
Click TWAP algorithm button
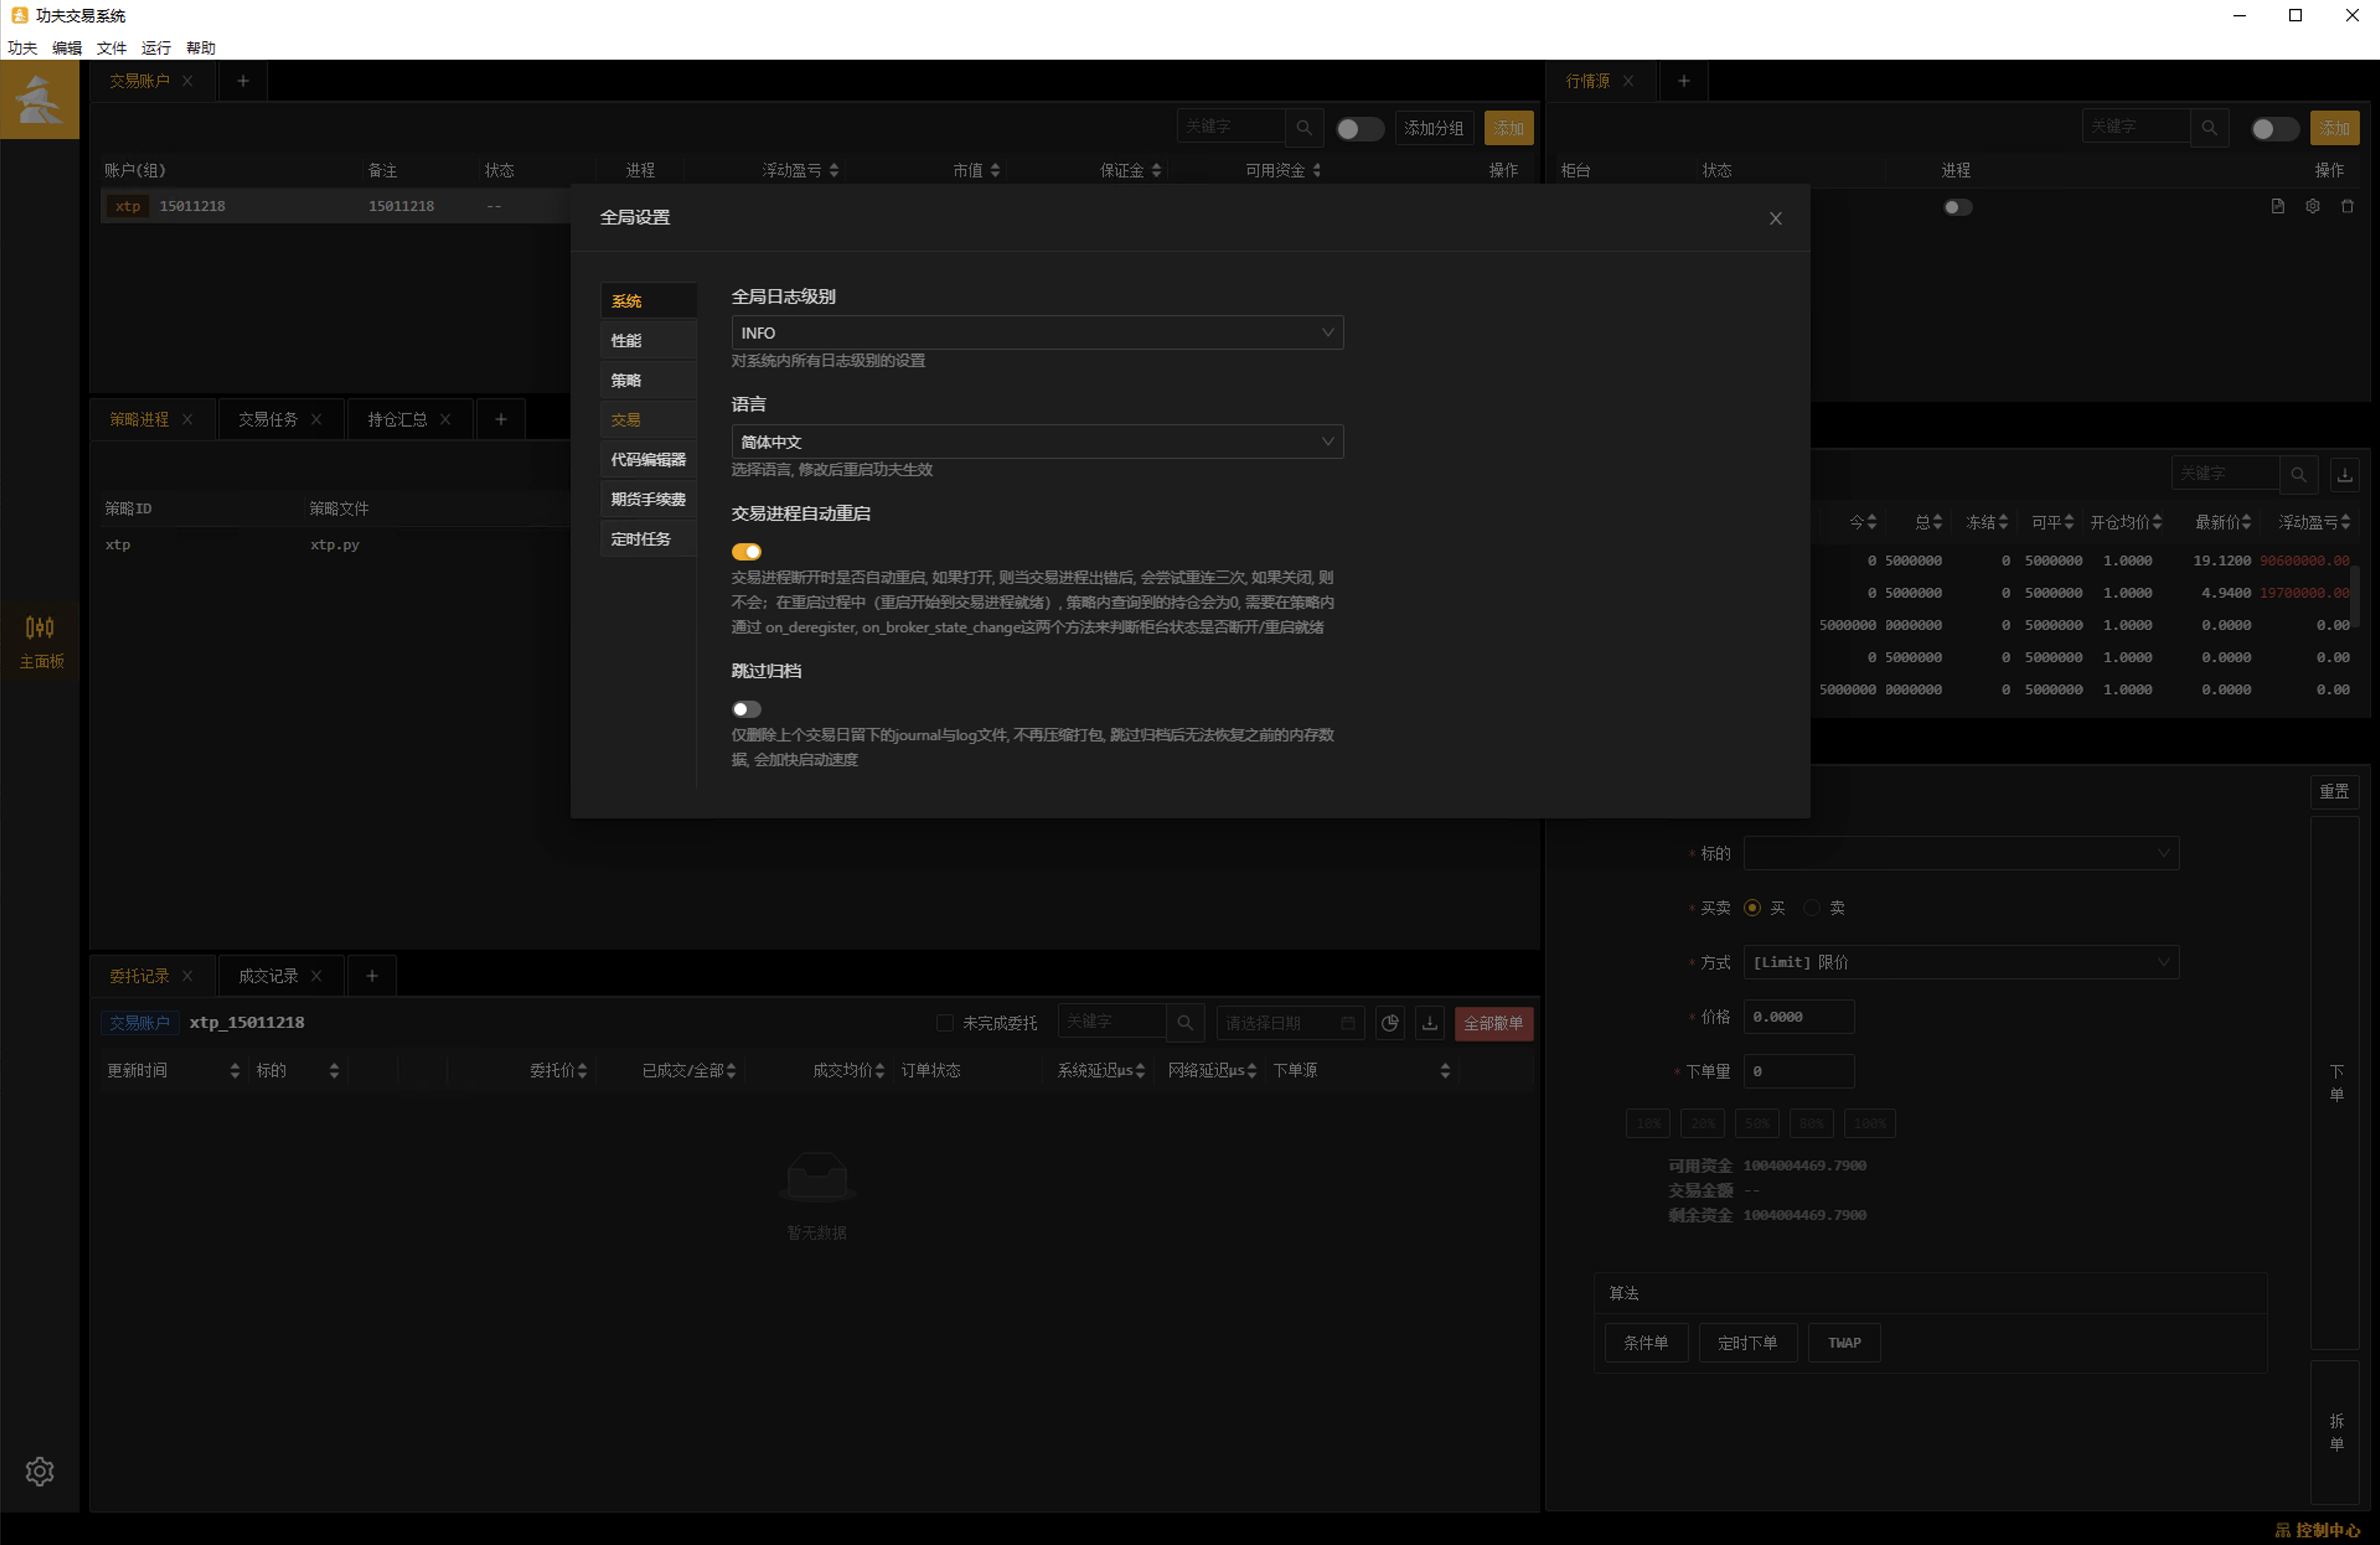coord(1844,1342)
